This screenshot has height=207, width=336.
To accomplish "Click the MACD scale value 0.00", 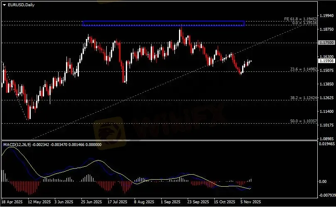I will [323, 182].
